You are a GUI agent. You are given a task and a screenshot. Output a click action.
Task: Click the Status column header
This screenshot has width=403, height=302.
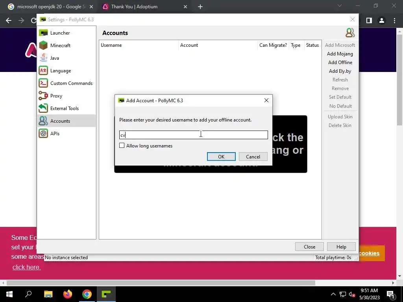coord(312,45)
